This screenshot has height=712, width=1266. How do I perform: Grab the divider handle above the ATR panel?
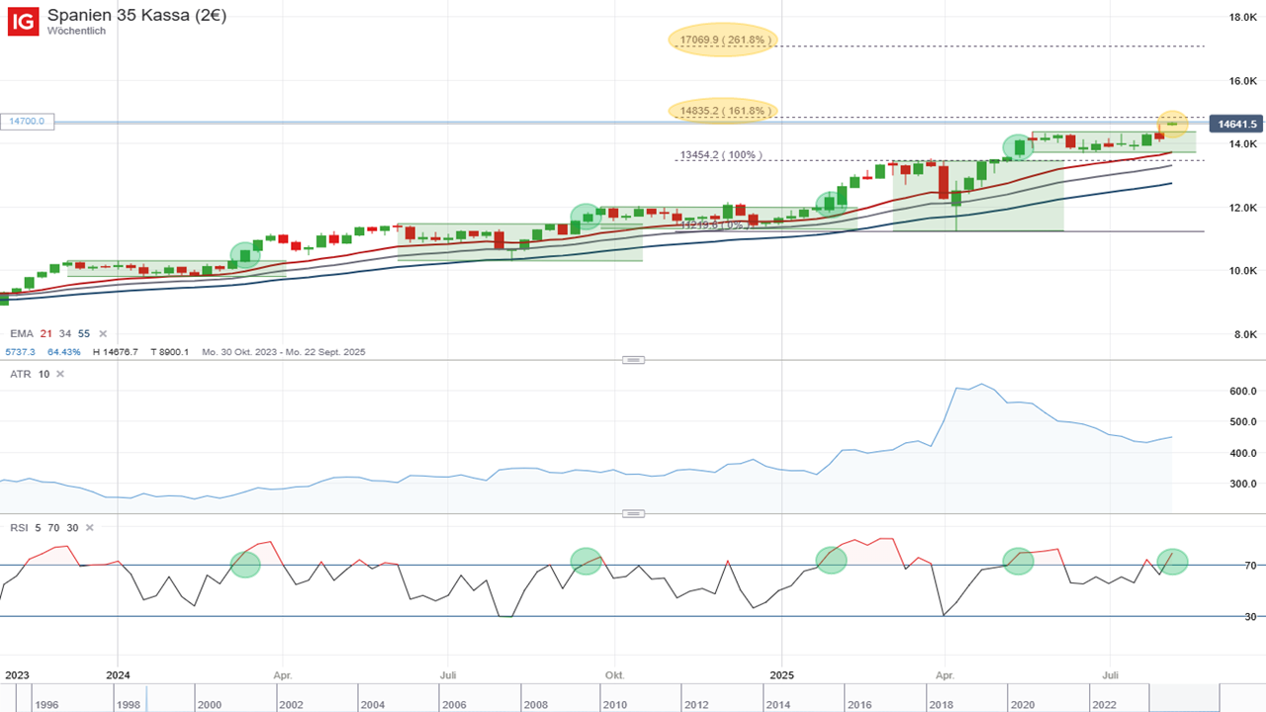coord(633,360)
